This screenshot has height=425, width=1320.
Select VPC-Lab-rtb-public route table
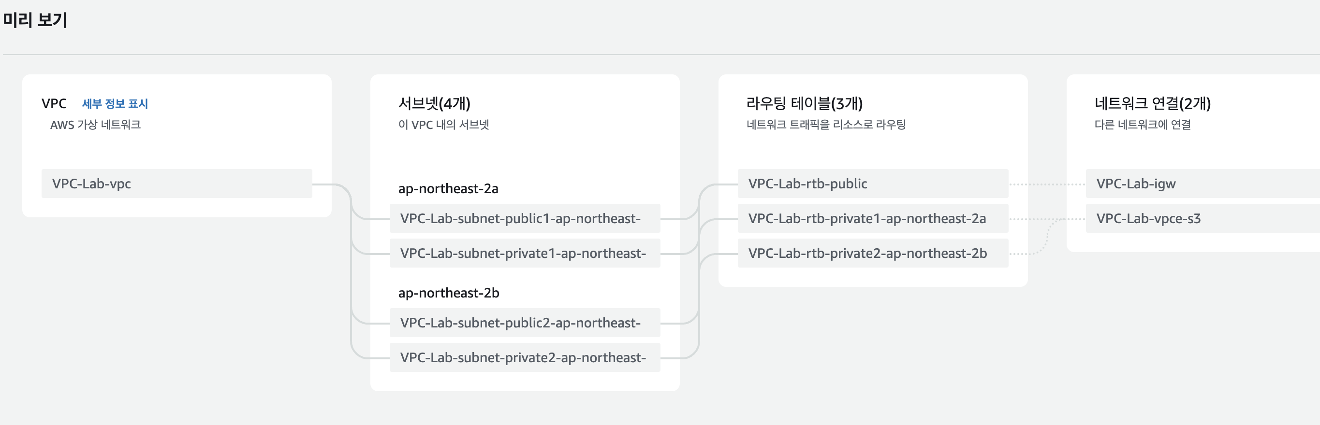point(873,184)
